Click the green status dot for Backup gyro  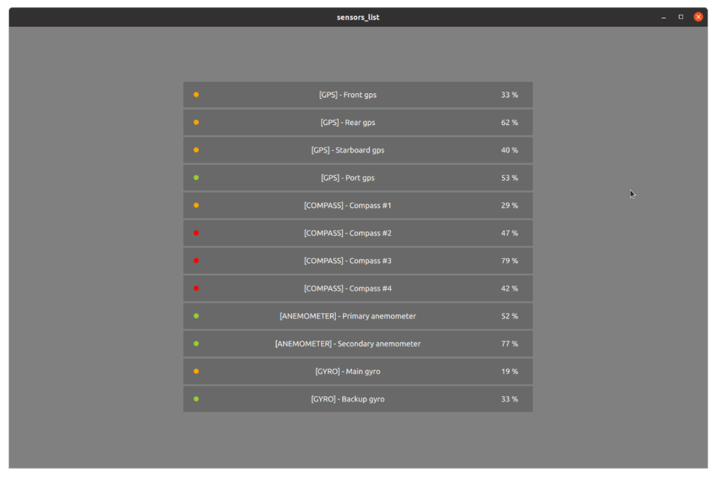(196, 399)
